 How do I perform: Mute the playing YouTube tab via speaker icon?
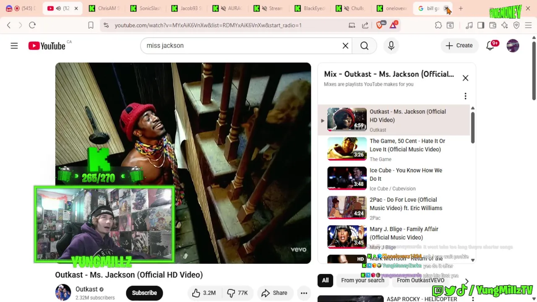coord(58,8)
